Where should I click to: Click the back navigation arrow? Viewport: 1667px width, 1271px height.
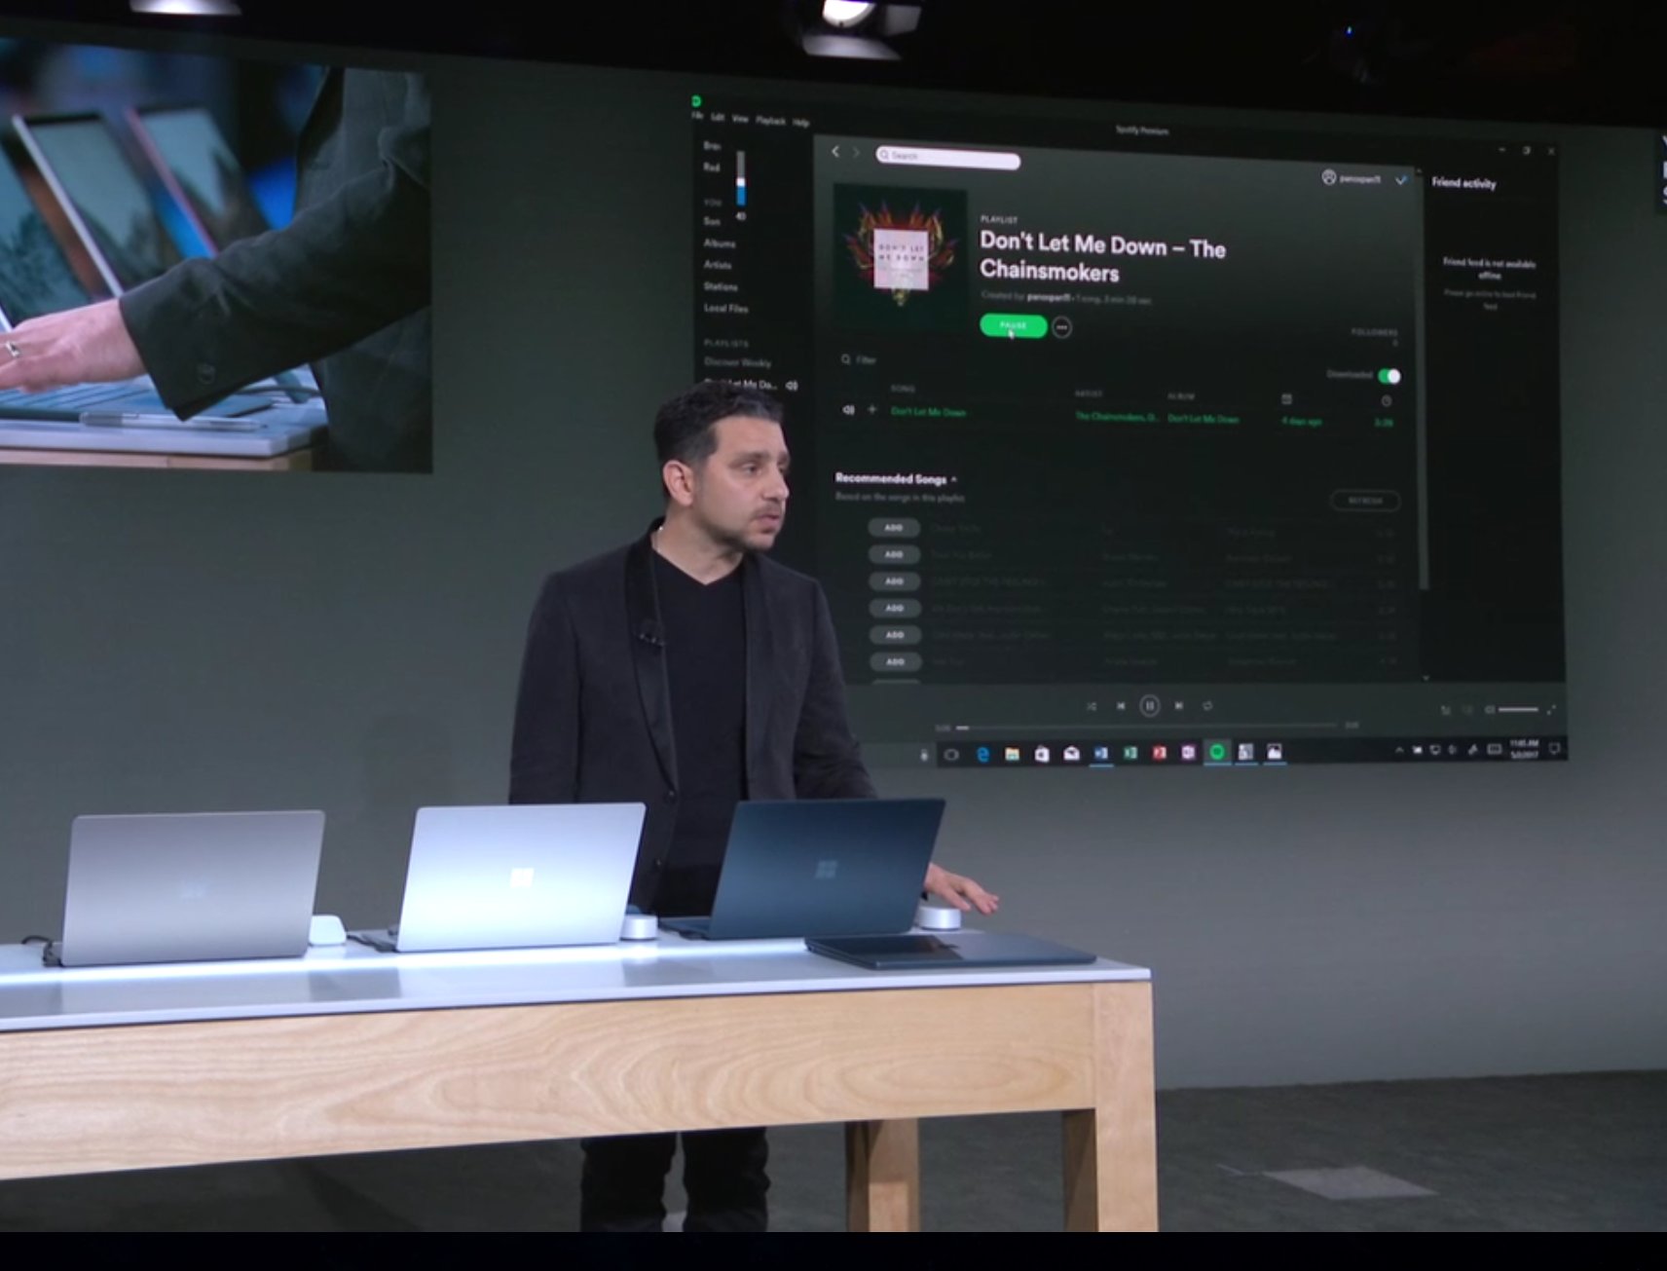click(x=835, y=152)
